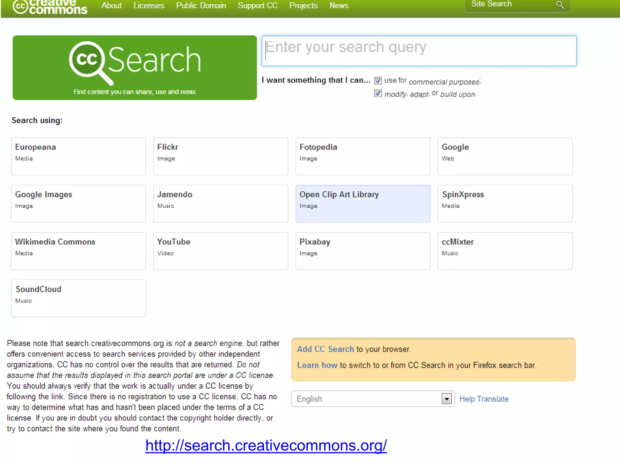The width and height of the screenshot is (620, 465).
Task: Click the Creative Commons logo
Action: (x=50, y=7)
